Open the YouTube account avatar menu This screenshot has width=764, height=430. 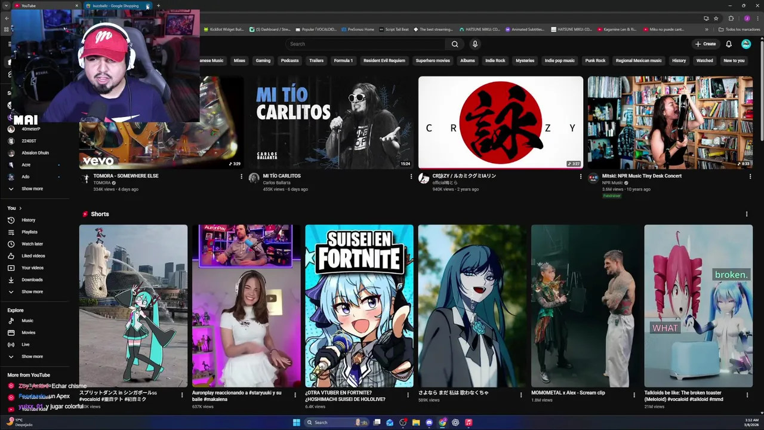click(746, 44)
